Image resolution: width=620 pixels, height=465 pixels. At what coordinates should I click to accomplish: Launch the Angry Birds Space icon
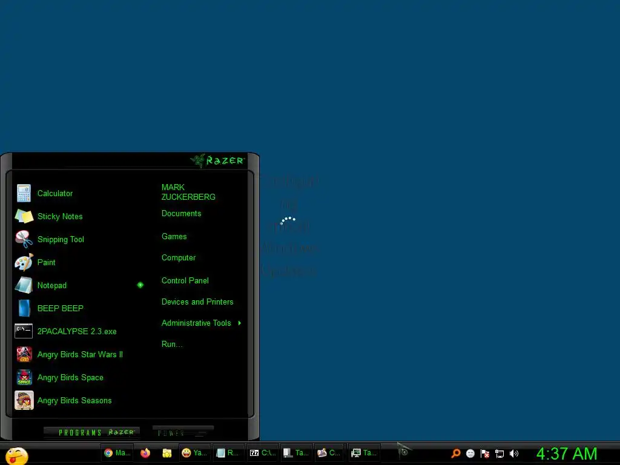(24, 377)
